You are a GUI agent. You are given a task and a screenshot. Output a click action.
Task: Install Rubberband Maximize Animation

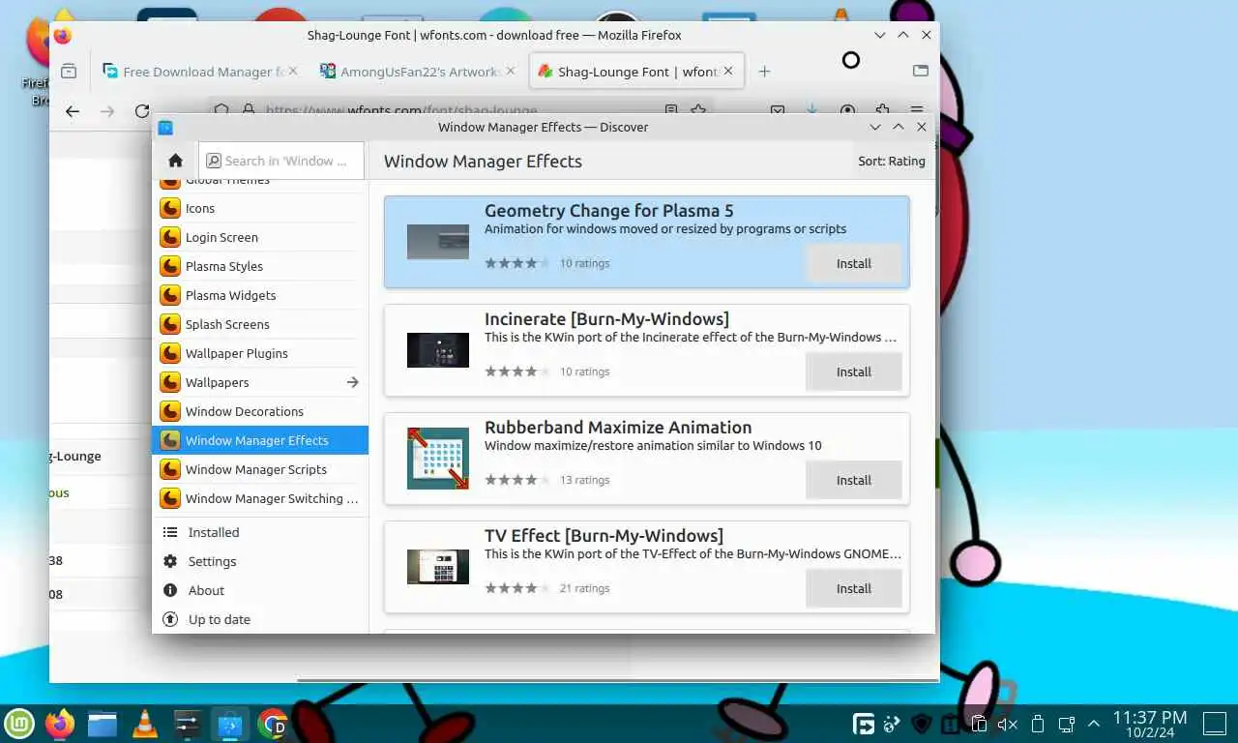pos(853,480)
